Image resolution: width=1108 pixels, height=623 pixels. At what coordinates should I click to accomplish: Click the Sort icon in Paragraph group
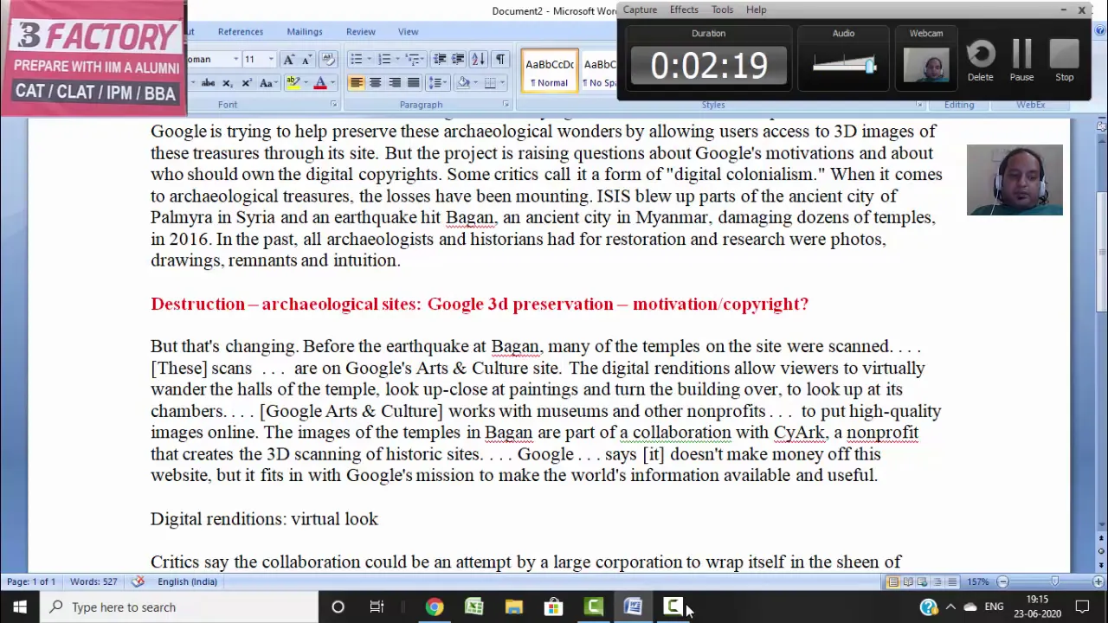click(479, 59)
